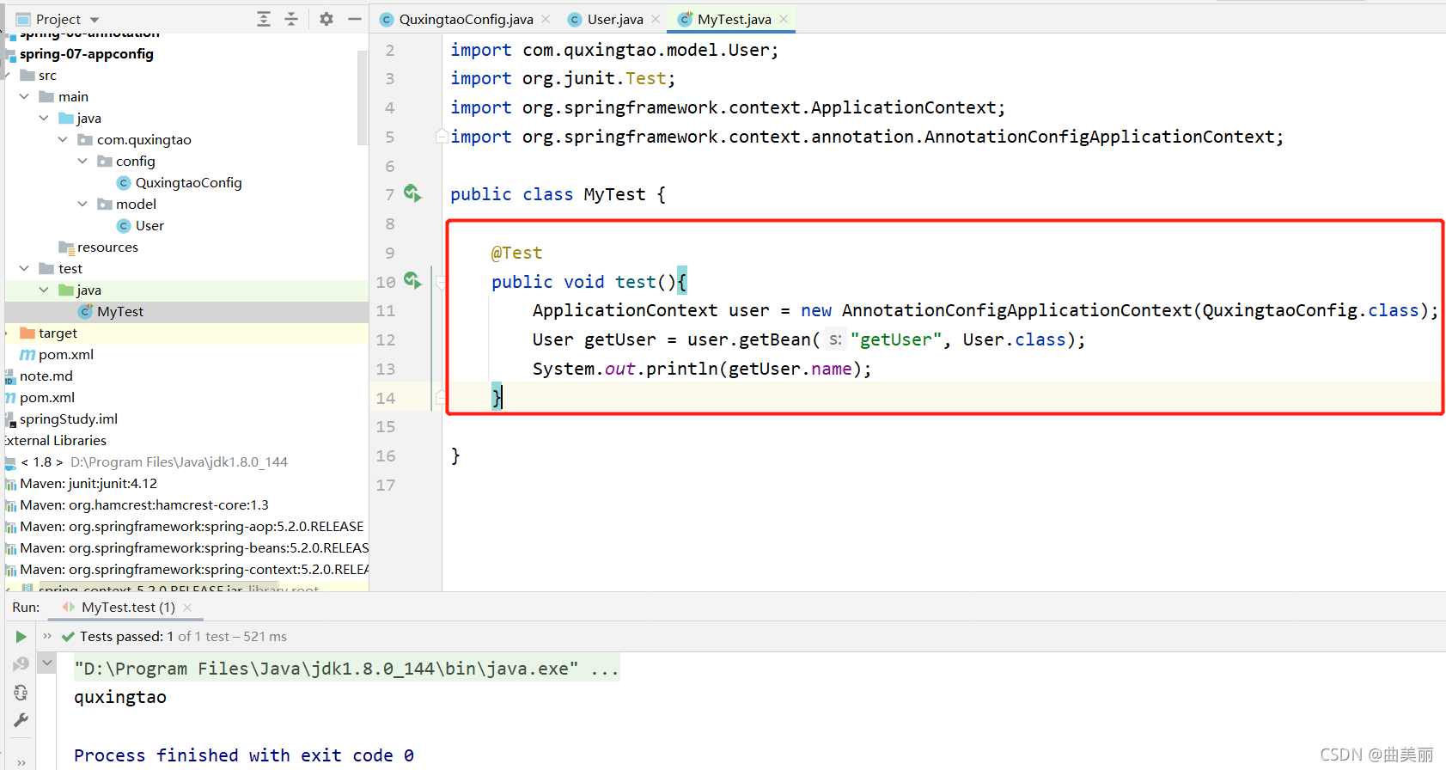Collapse the main folder
This screenshot has height=770, width=1446.
tap(24, 96)
